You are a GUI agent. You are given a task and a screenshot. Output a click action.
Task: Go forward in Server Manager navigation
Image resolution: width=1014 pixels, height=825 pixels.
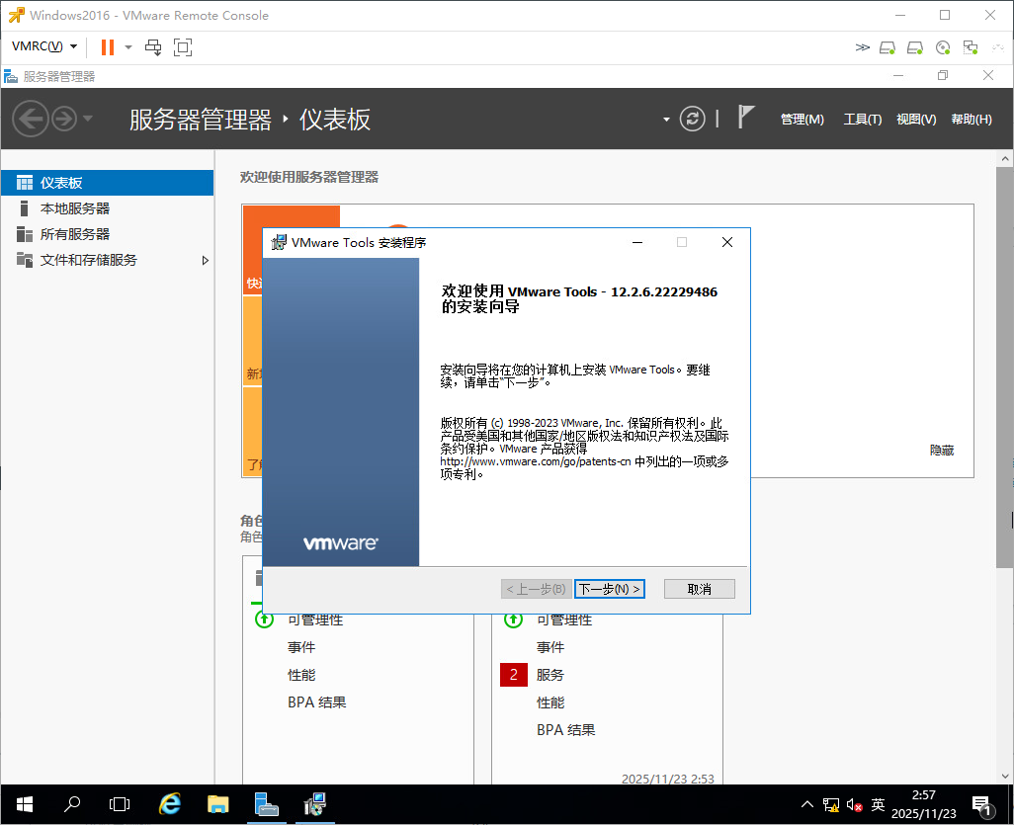63,119
